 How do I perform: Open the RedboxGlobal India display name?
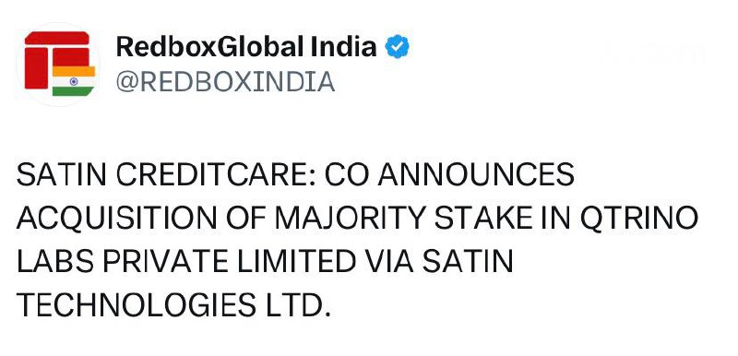(x=246, y=46)
